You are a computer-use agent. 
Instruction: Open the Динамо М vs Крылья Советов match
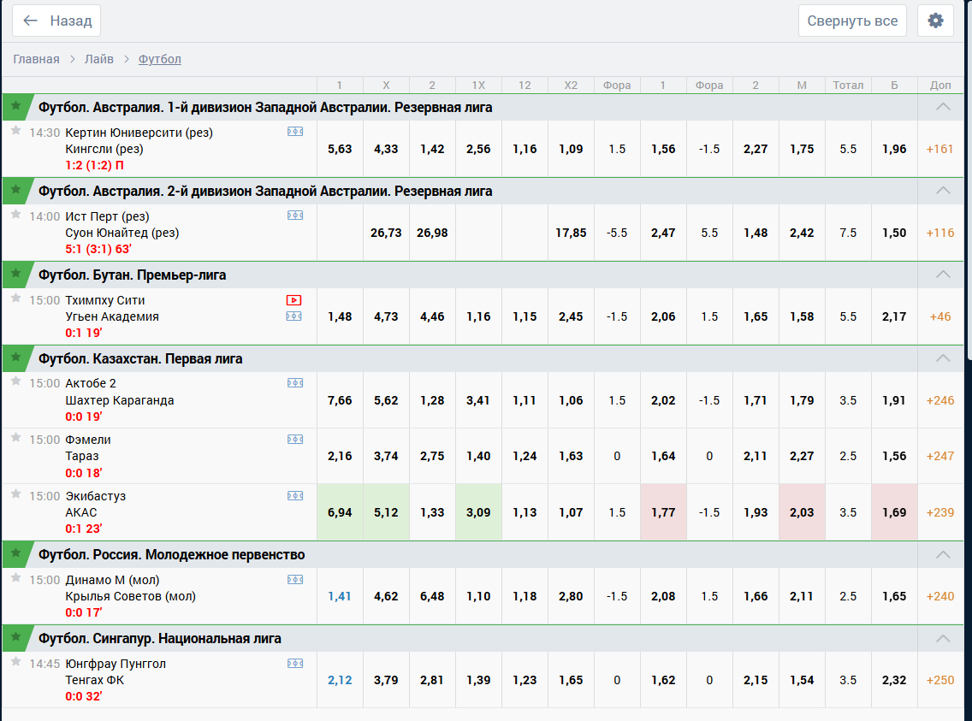[x=130, y=588]
